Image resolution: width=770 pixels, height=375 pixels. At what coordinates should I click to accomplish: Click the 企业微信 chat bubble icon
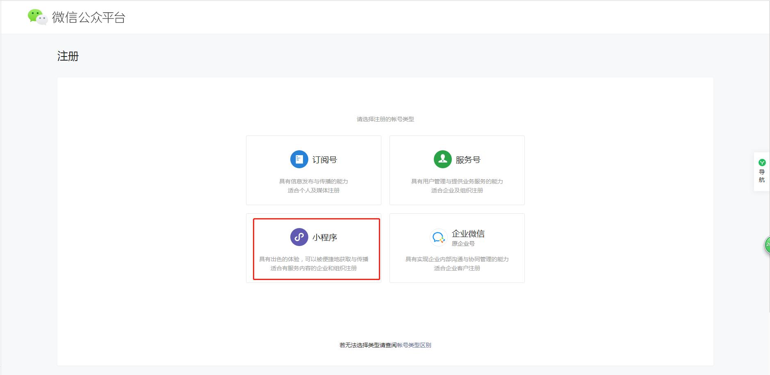pyautogui.click(x=438, y=237)
